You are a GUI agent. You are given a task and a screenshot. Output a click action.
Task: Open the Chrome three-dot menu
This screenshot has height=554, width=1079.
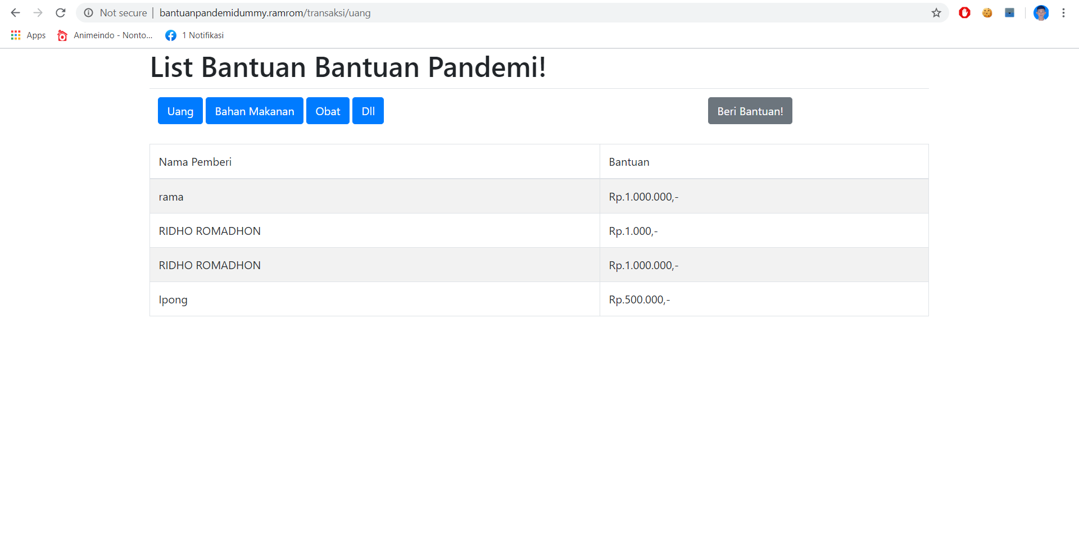(x=1063, y=12)
